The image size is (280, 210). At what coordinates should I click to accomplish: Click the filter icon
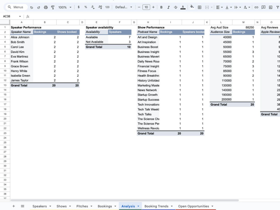278,7
